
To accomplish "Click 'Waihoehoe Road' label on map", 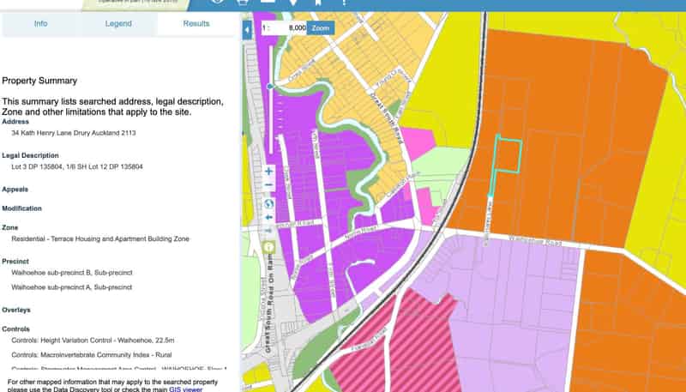I will pos(534,241).
